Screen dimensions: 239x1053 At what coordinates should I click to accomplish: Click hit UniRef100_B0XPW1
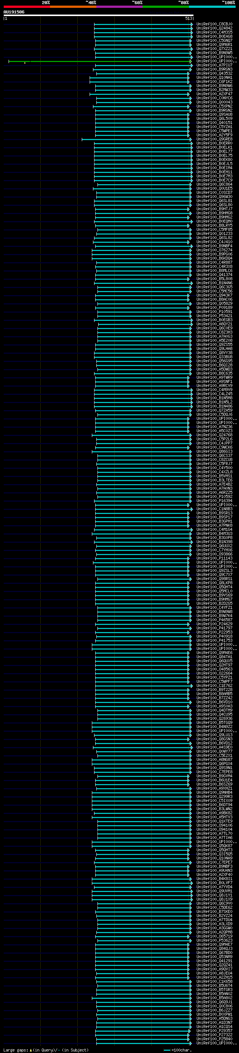(x=214, y=1014)
